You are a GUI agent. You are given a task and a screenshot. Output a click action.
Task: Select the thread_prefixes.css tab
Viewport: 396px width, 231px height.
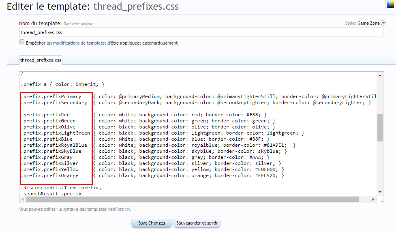pyautogui.click(x=41, y=60)
